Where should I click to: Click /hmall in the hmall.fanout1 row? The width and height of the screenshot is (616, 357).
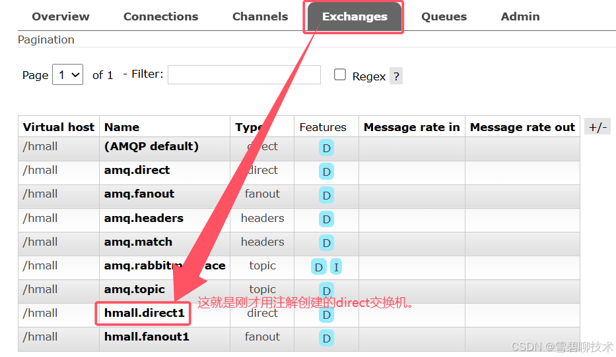[40, 337]
